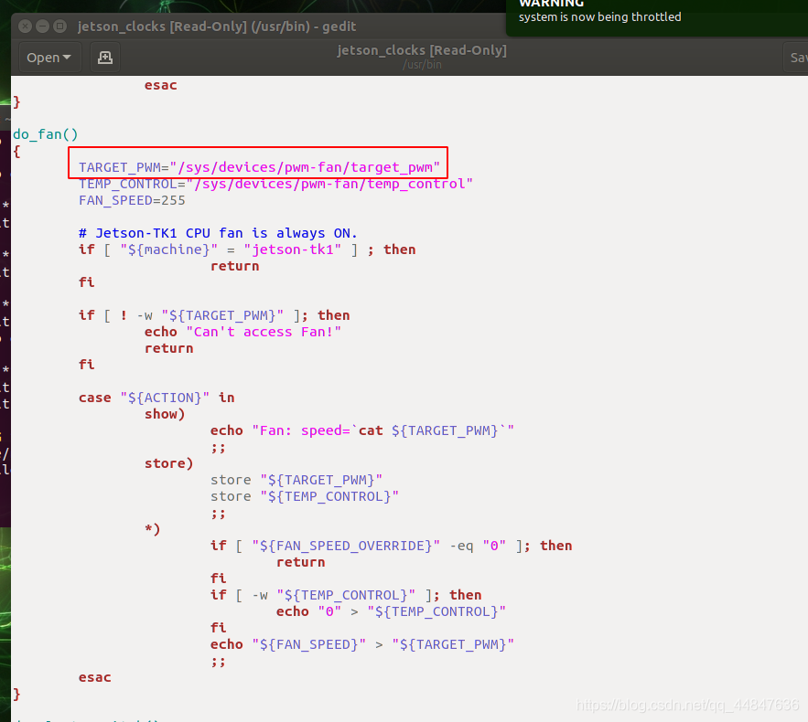Image resolution: width=808 pixels, height=722 pixels.
Task: Minimize the gedit window
Action: coord(42,27)
